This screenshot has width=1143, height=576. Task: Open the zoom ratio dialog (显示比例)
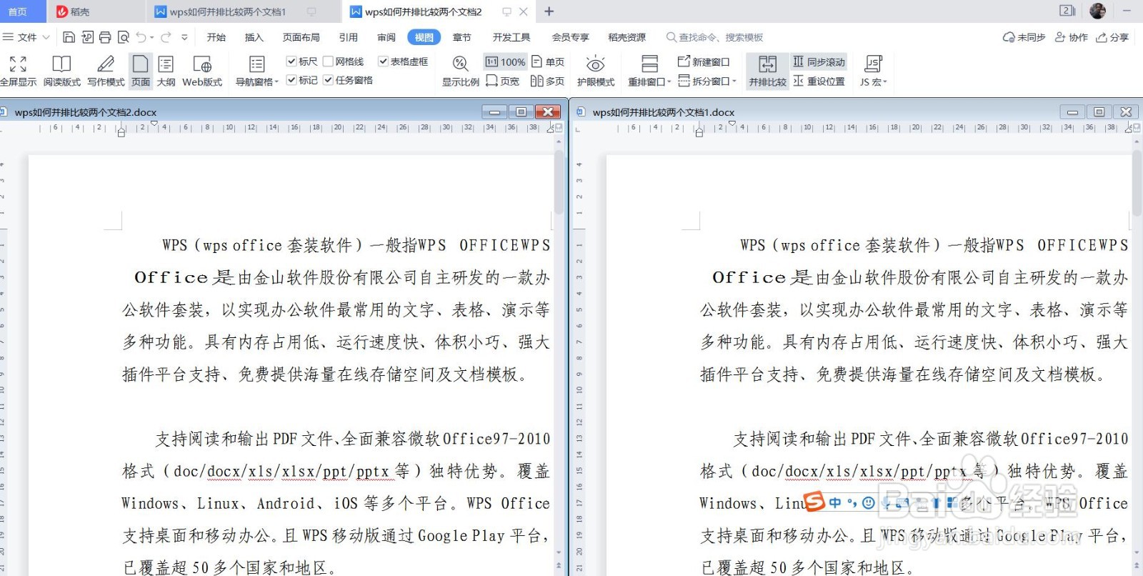click(x=461, y=71)
